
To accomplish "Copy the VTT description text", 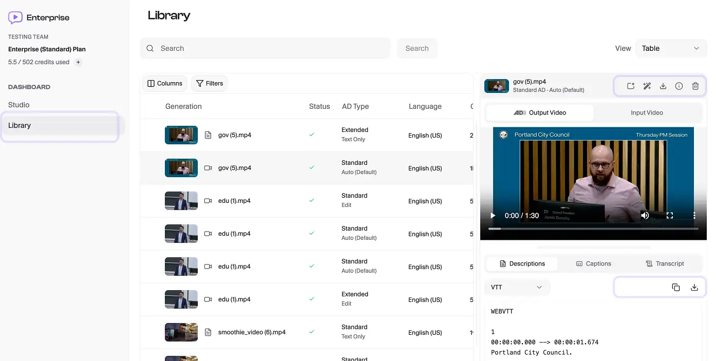I will click(x=675, y=287).
